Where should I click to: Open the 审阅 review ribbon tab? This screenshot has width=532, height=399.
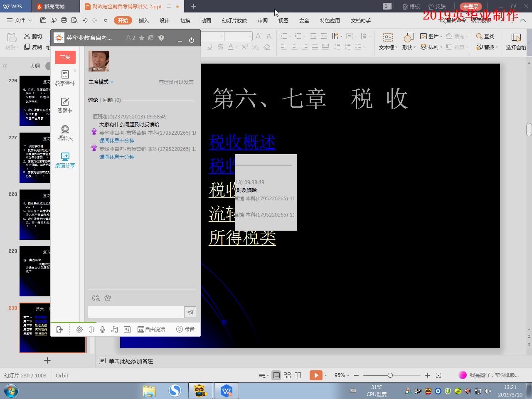point(263,20)
